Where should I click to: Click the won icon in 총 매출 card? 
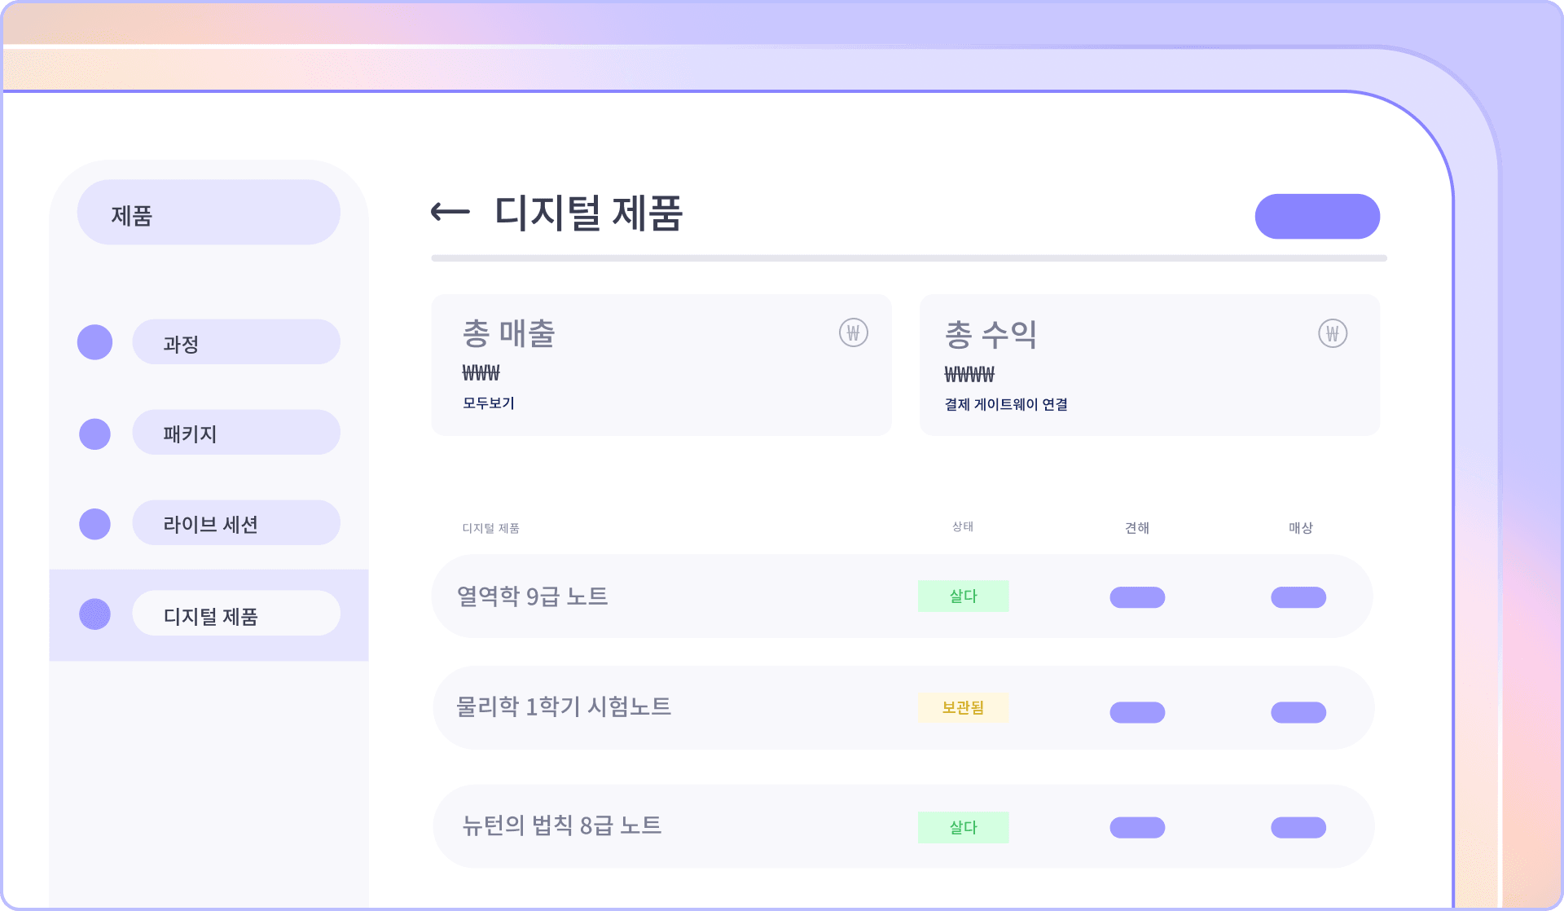tap(853, 332)
